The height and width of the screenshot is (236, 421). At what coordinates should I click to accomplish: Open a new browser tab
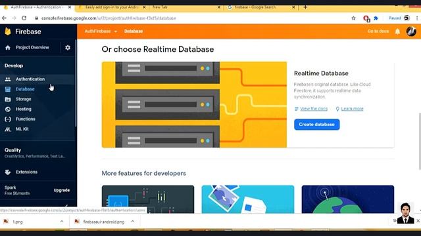[305, 7]
